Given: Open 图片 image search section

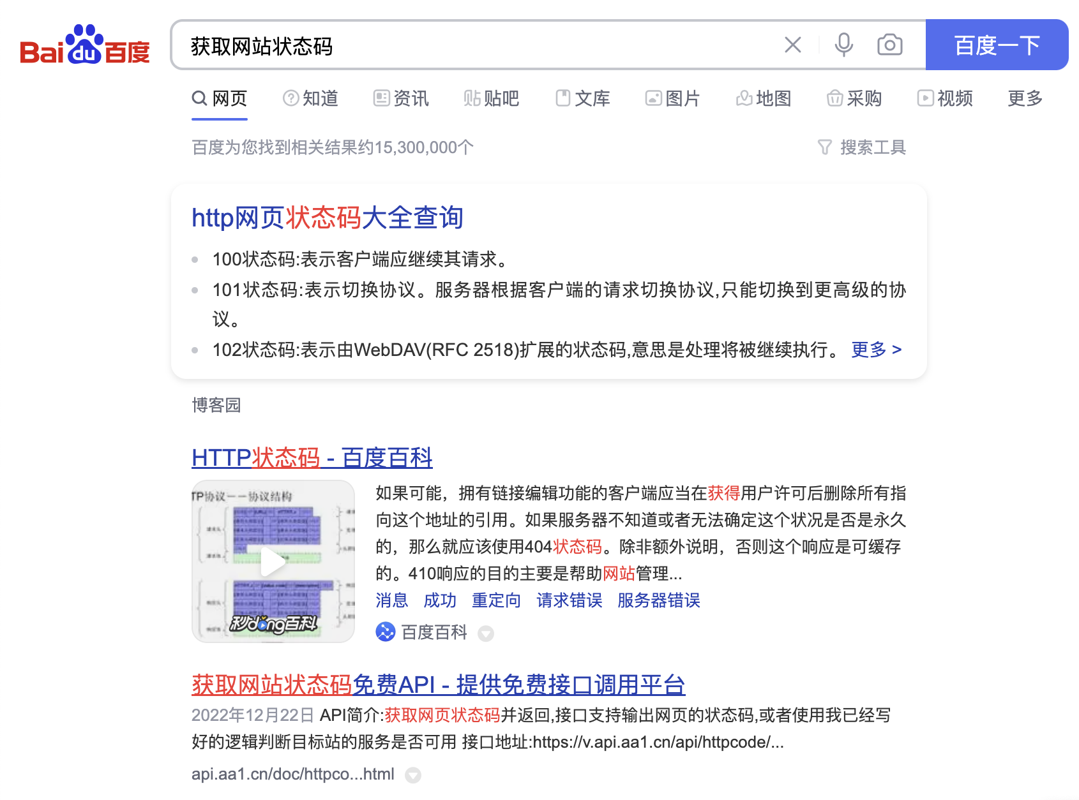Looking at the screenshot, I should coord(672,98).
